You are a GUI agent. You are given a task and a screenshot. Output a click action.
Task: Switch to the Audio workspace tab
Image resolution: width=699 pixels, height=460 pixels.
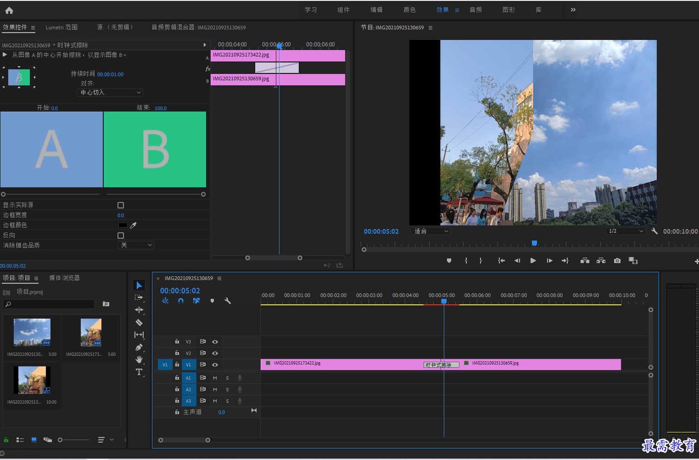tap(475, 10)
